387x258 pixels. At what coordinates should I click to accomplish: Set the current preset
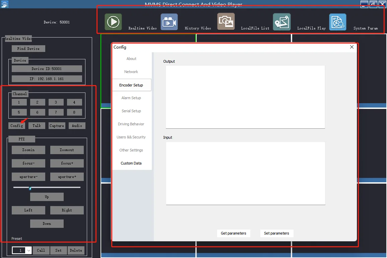[59, 250]
